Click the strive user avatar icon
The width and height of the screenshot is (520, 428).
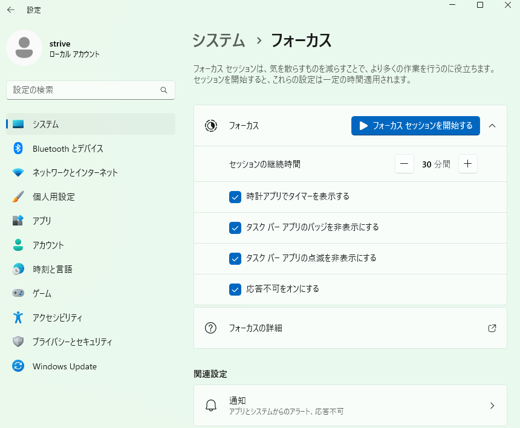click(24, 48)
